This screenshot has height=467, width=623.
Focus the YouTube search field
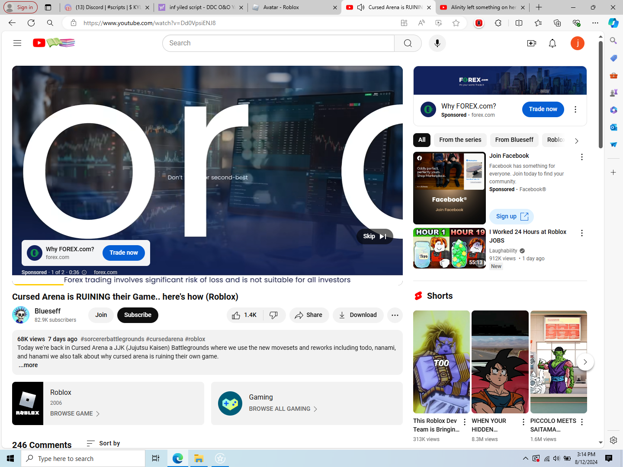(278, 43)
